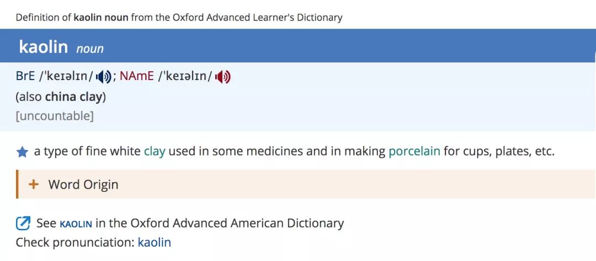The image size is (596, 261).
Task: Expand the Word Origin label
Action: pyautogui.click(x=83, y=184)
